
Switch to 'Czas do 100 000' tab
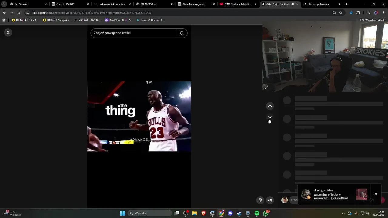(68, 4)
